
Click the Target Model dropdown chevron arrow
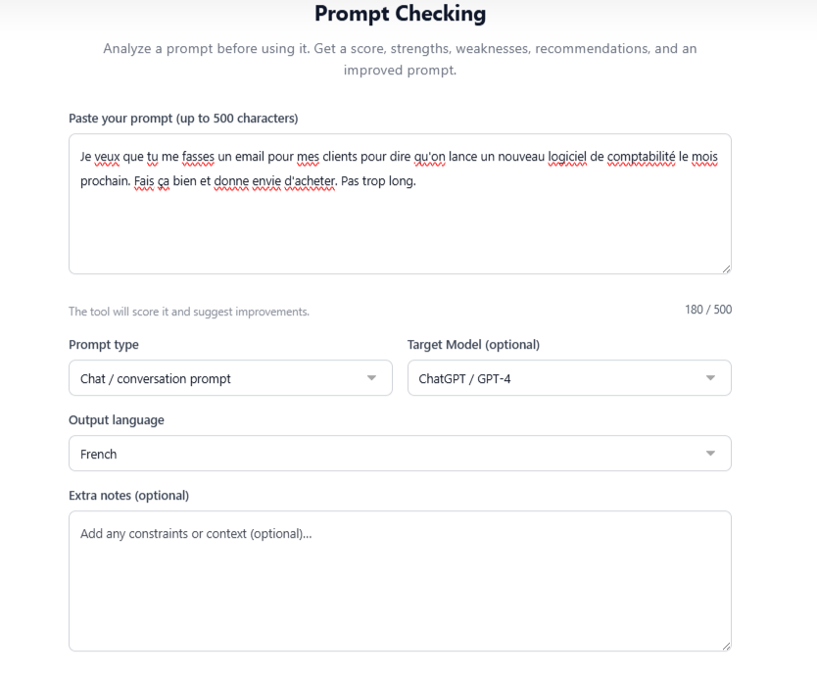tap(710, 377)
